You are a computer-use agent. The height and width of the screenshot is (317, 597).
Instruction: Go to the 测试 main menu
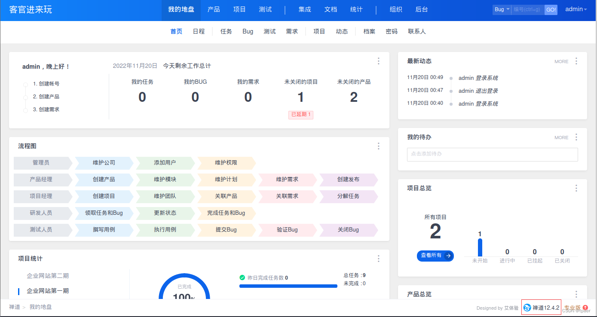[x=265, y=9]
